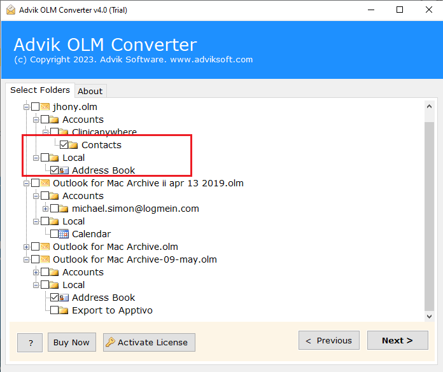Screen dimensions: 443x372
Task: Select Calendar tree item label
Action: pyautogui.click(x=91, y=234)
